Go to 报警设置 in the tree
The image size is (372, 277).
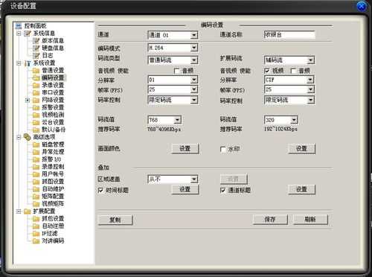point(53,107)
